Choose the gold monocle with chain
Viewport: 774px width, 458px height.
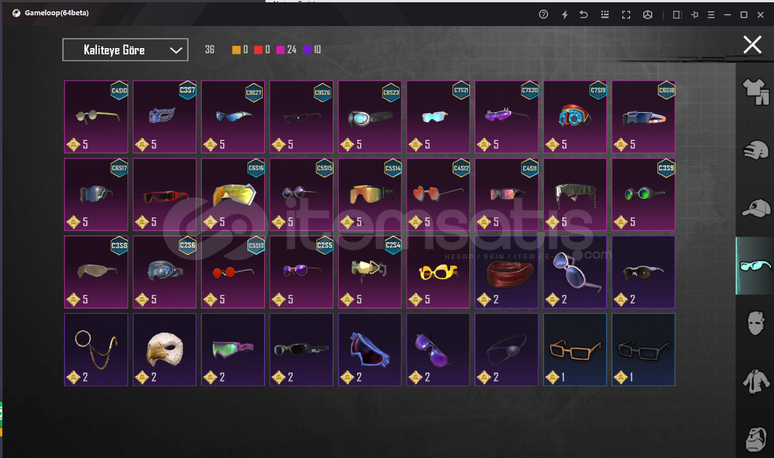point(96,350)
